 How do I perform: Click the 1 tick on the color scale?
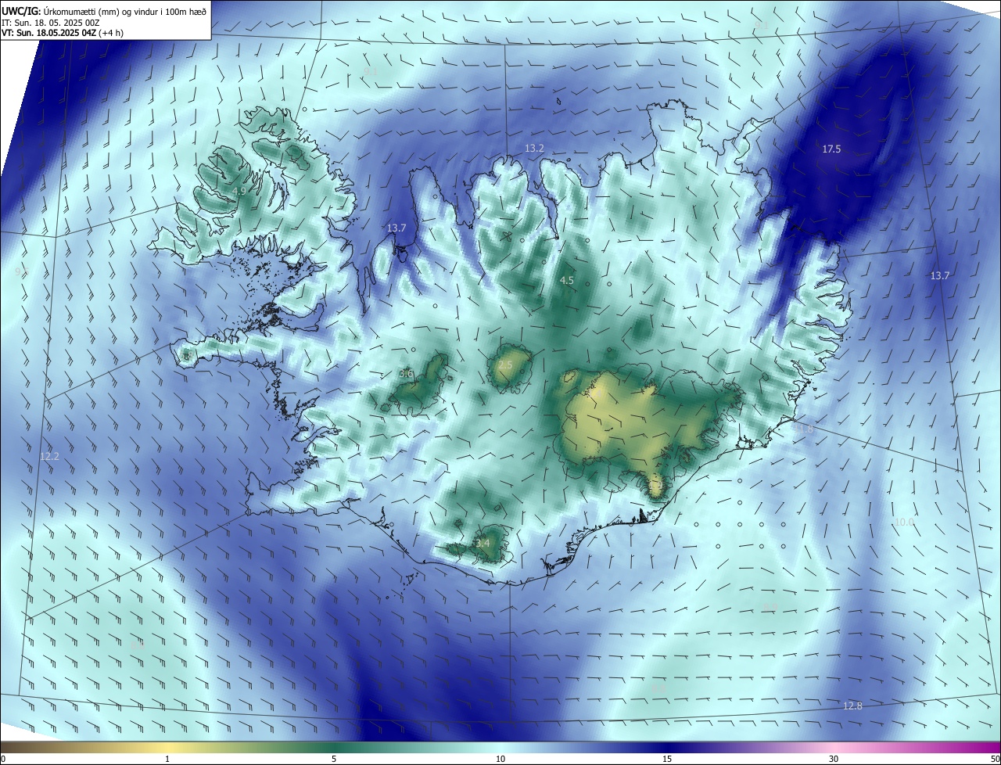(167, 759)
